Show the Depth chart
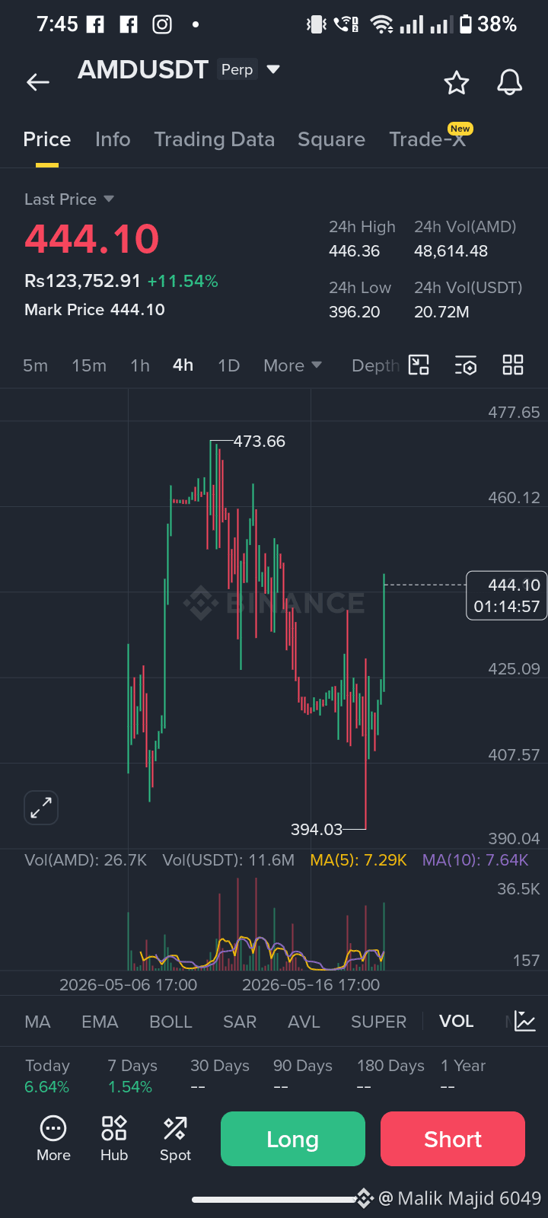This screenshot has height=1218, width=548. [x=375, y=365]
